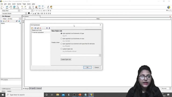Screen dimensions: 172x97
Task: Click the Image insert icon
Action: pyautogui.click(x=37, y=7)
